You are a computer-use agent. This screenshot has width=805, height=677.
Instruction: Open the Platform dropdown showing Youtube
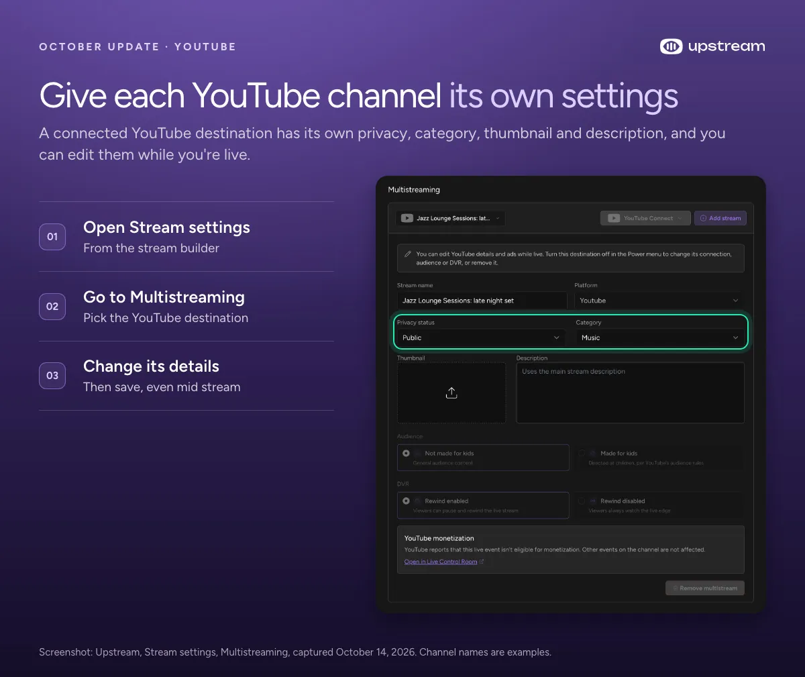tap(659, 301)
